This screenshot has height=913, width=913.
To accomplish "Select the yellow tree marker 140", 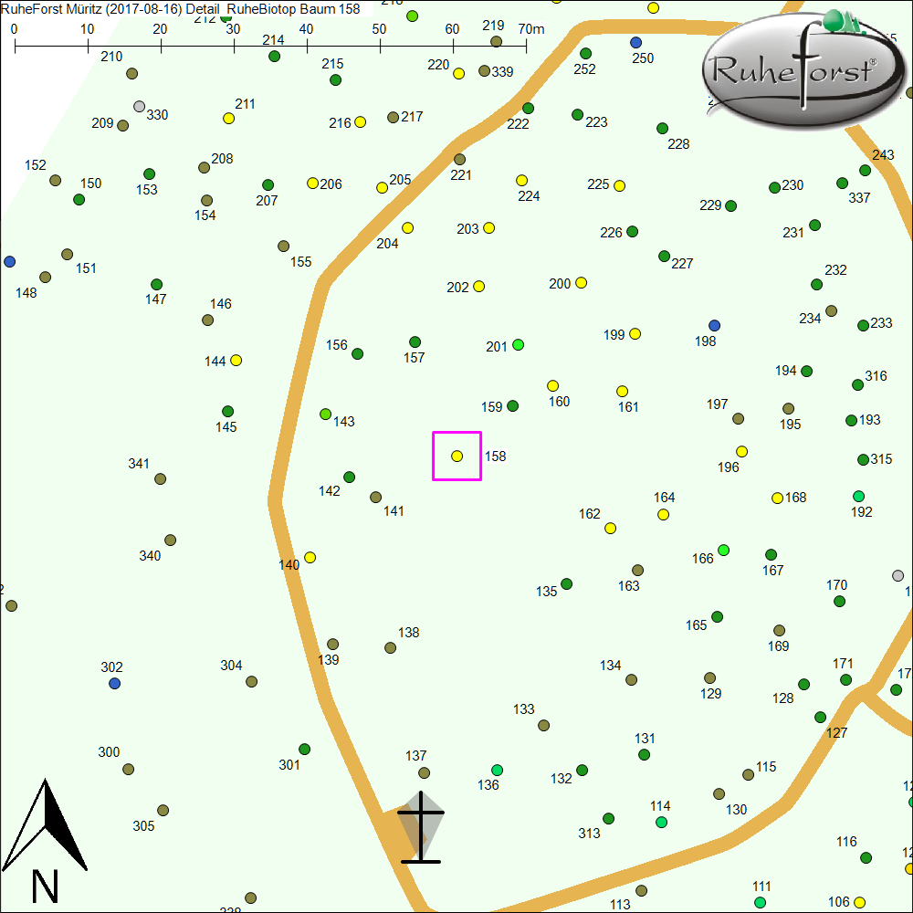I will [310, 558].
